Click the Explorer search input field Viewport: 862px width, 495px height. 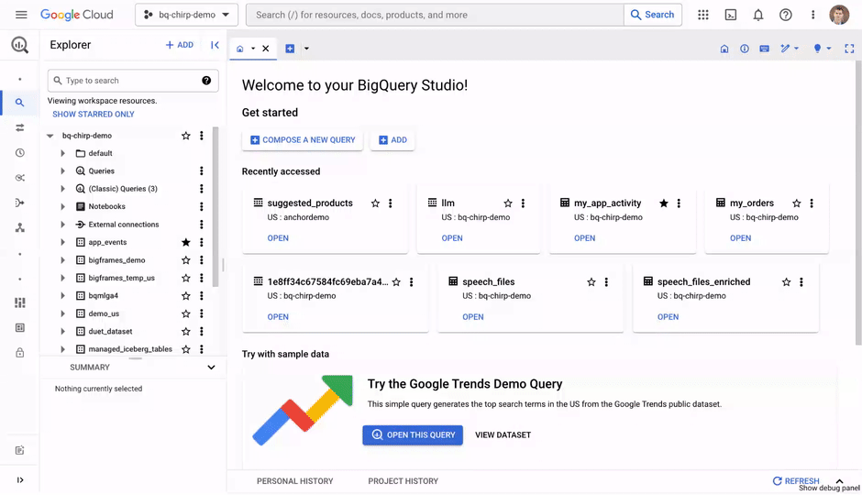point(128,81)
